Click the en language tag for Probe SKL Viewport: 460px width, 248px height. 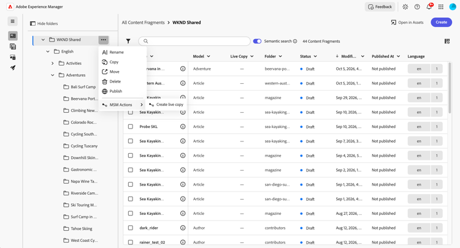pyautogui.click(x=419, y=127)
